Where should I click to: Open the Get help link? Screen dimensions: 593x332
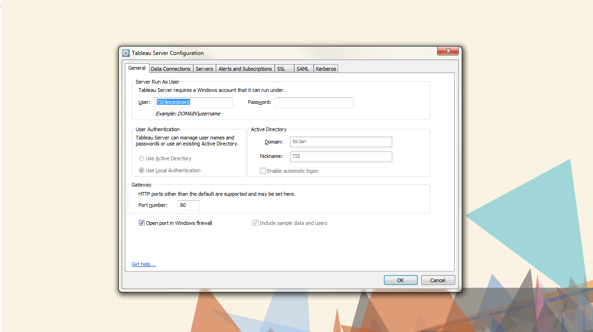pos(143,264)
